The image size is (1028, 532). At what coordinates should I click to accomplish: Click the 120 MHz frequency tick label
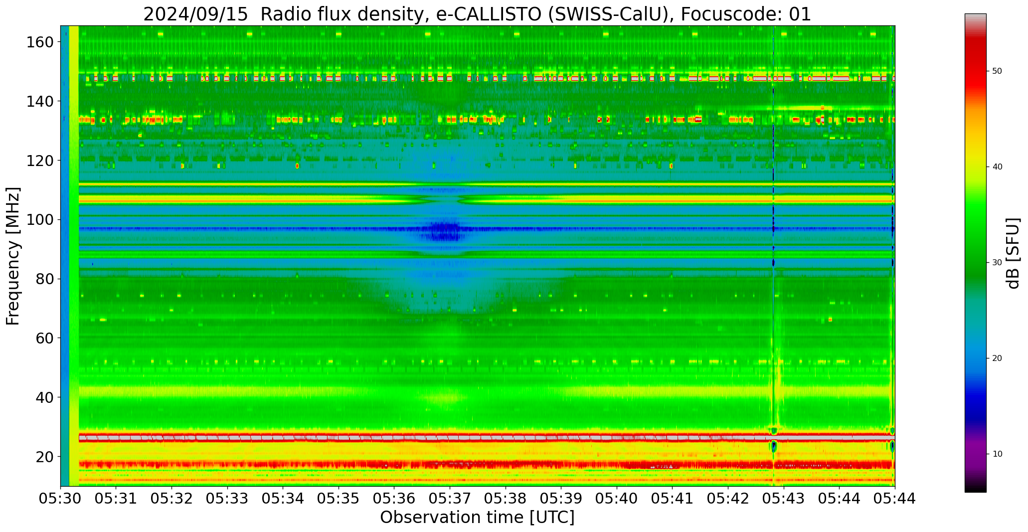(x=41, y=161)
